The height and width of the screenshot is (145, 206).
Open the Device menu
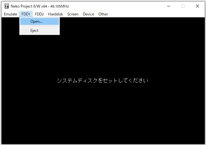(x=88, y=14)
